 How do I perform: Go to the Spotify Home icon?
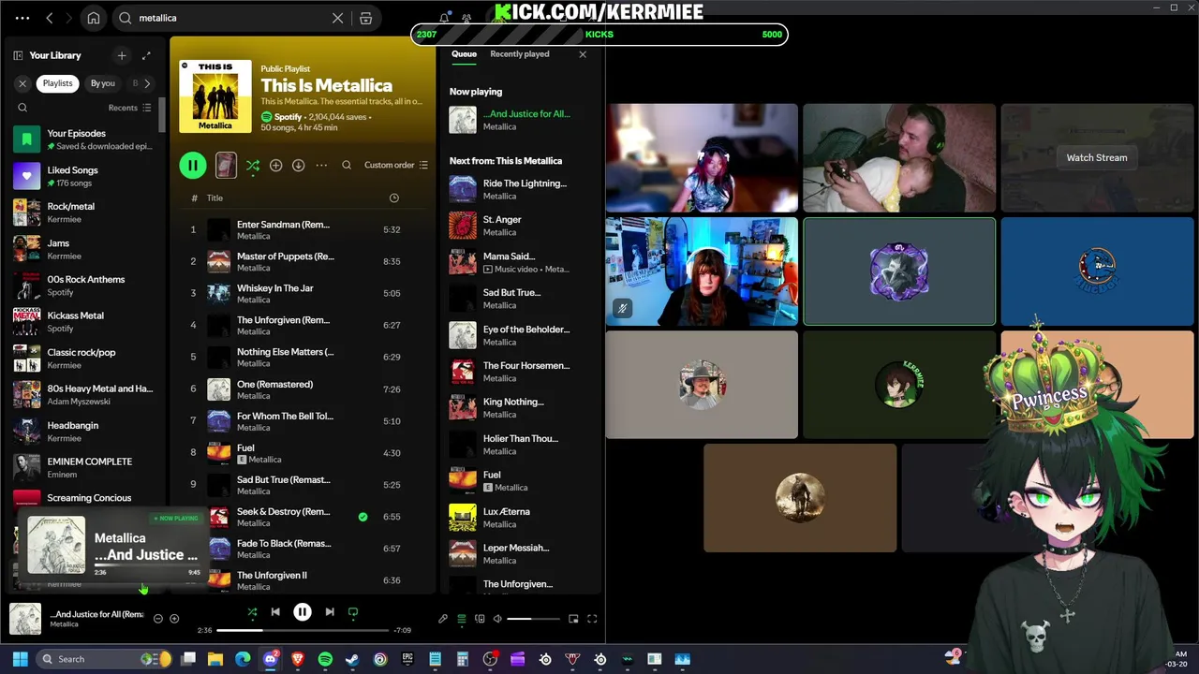point(94,18)
